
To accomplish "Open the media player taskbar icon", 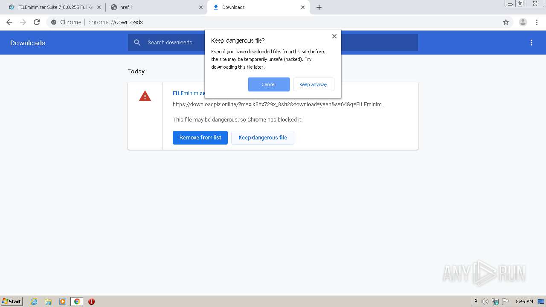I will click(x=63, y=301).
